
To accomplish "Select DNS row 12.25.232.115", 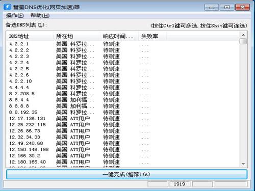I will [123, 125].
